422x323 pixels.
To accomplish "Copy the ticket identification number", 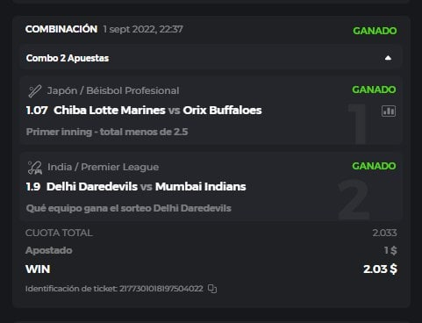I will pos(212,289).
